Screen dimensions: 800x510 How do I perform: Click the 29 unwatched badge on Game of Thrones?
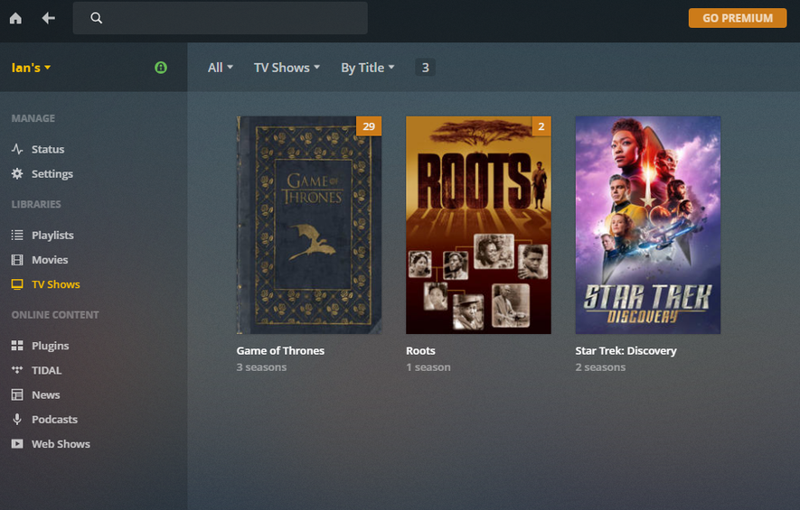click(369, 126)
